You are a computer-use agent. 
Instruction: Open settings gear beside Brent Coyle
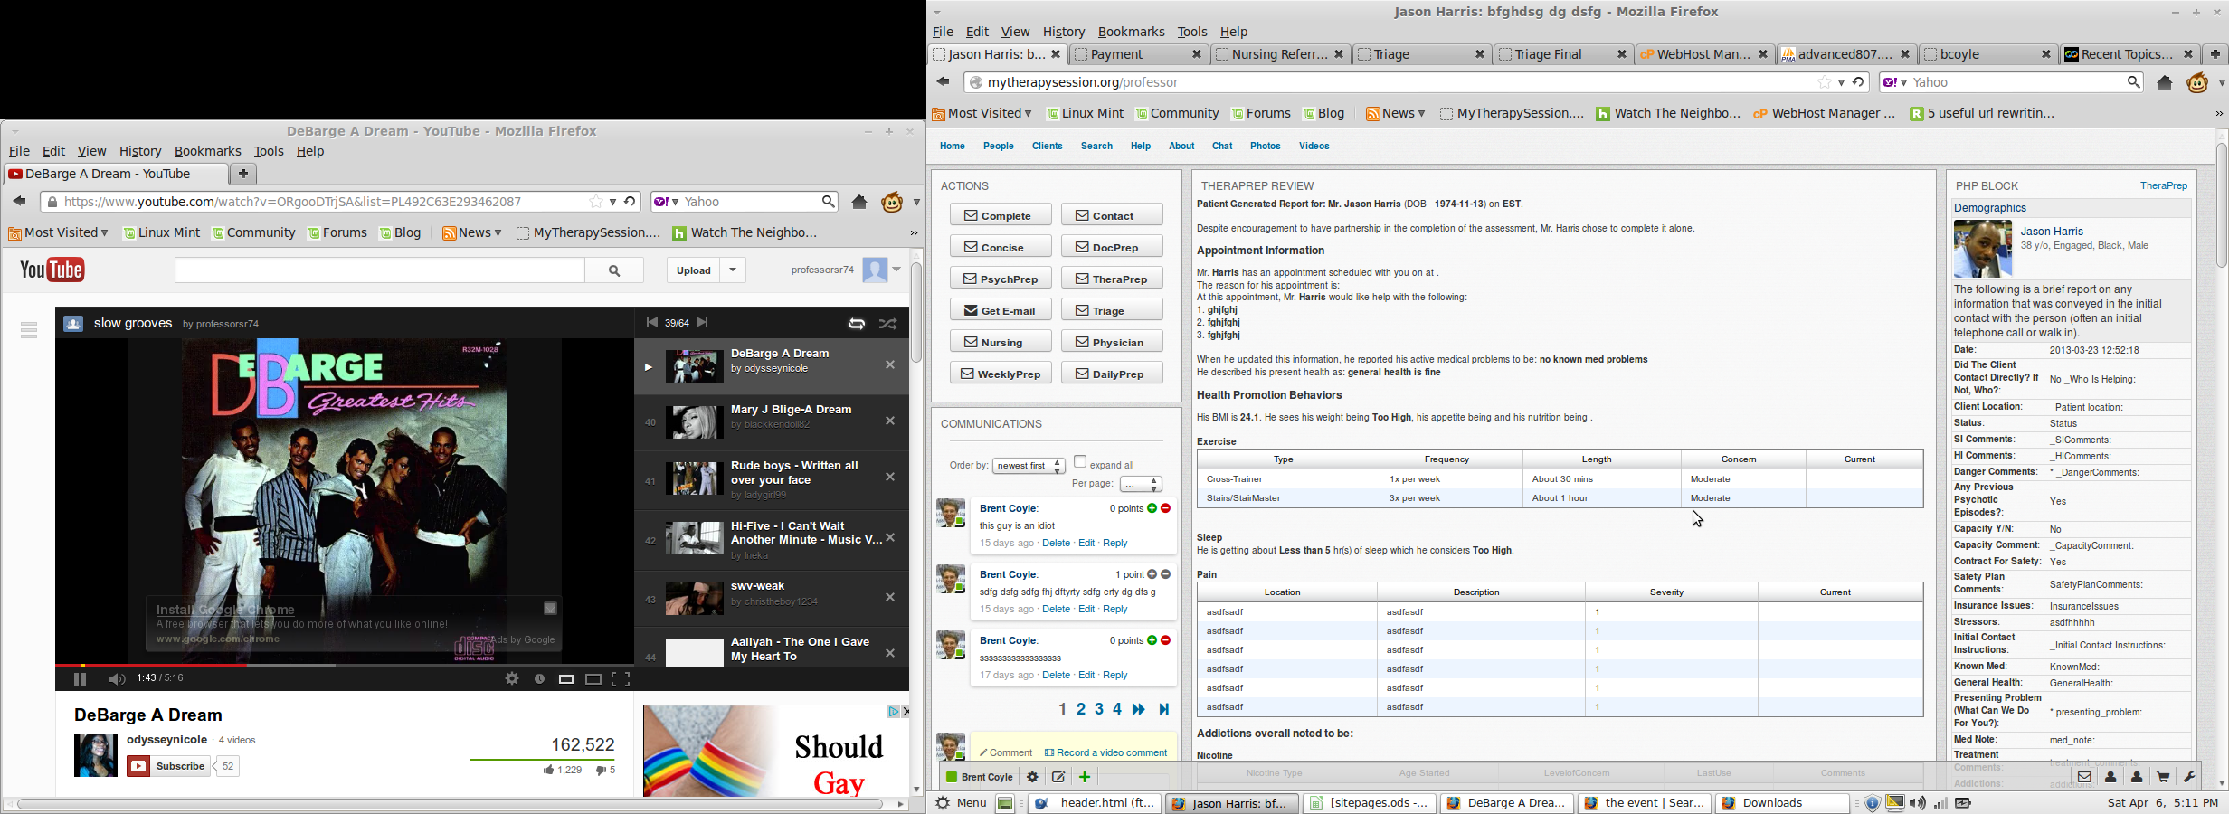[x=1032, y=777]
